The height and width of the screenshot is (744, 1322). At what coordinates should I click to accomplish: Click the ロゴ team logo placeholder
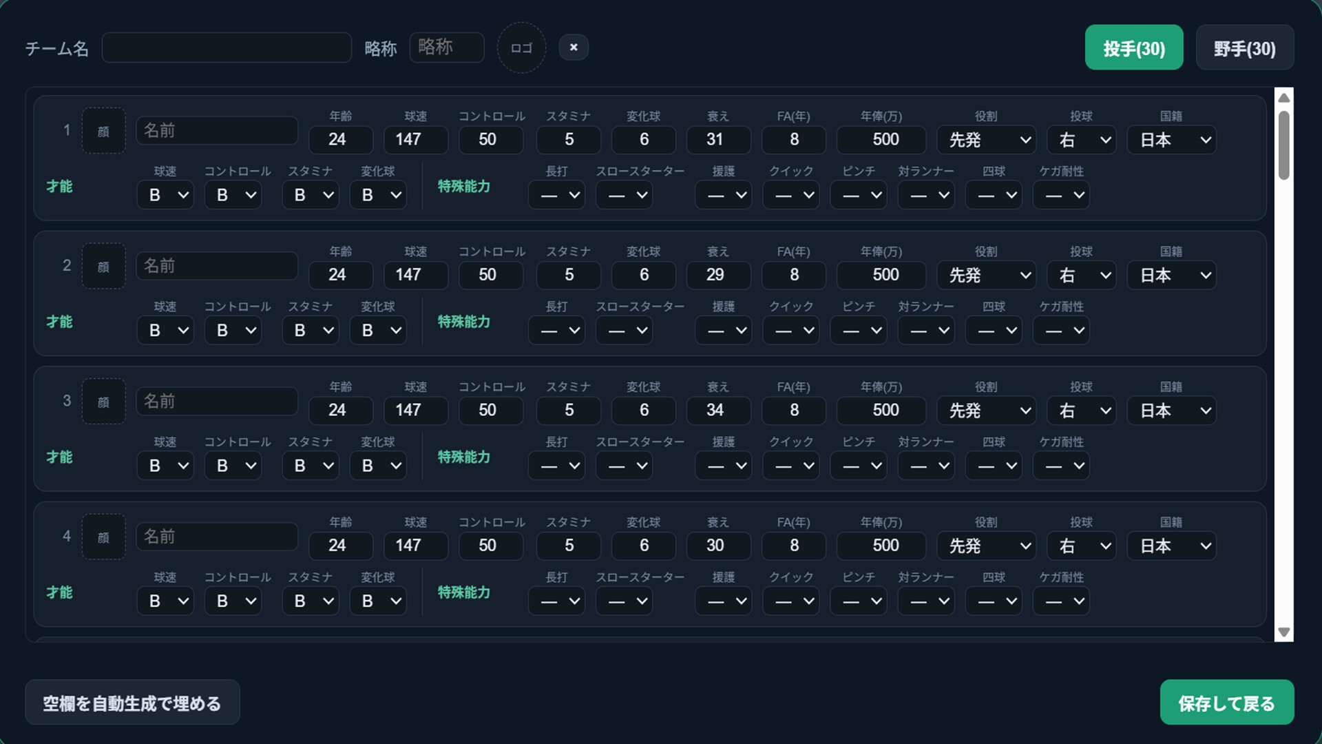coord(521,48)
